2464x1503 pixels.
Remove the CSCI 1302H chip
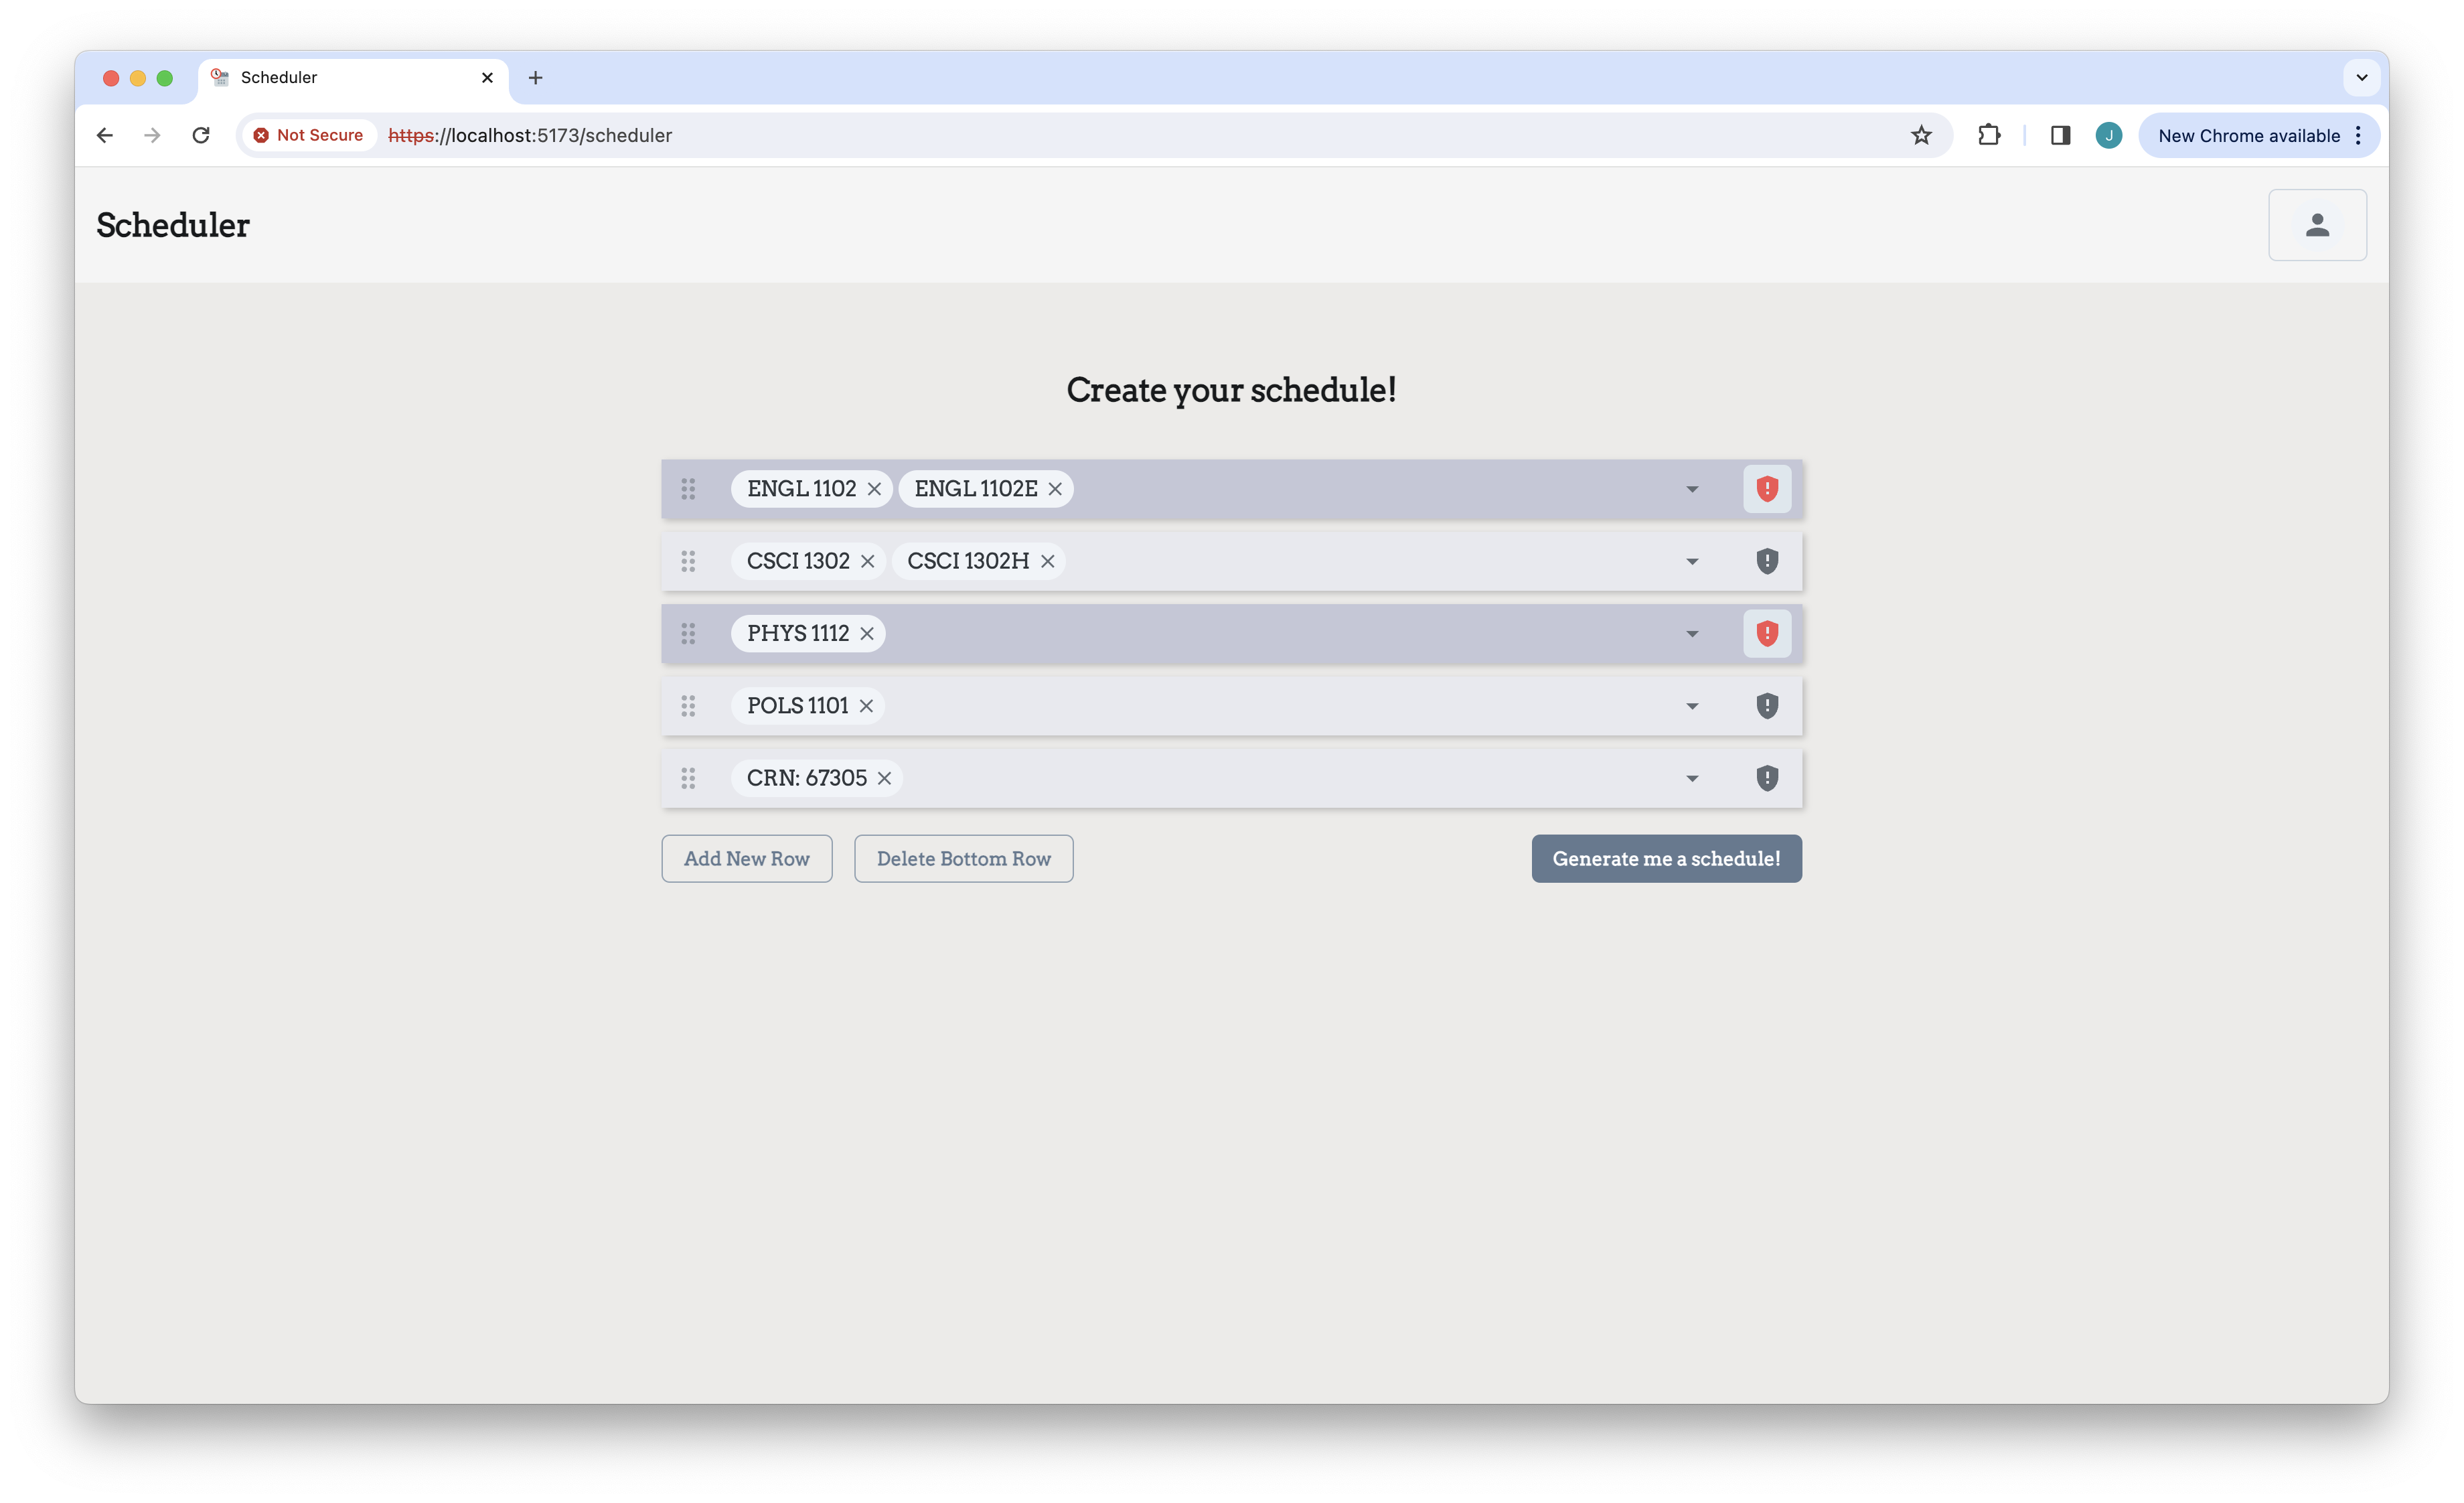pos(1047,561)
